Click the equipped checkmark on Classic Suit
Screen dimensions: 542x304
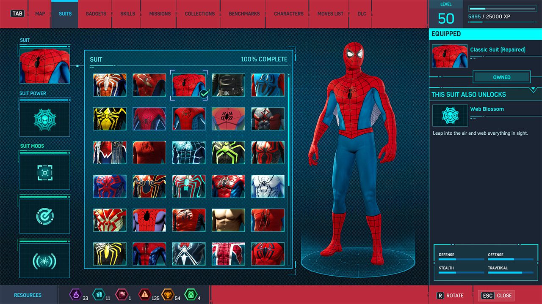[x=204, y=94]
